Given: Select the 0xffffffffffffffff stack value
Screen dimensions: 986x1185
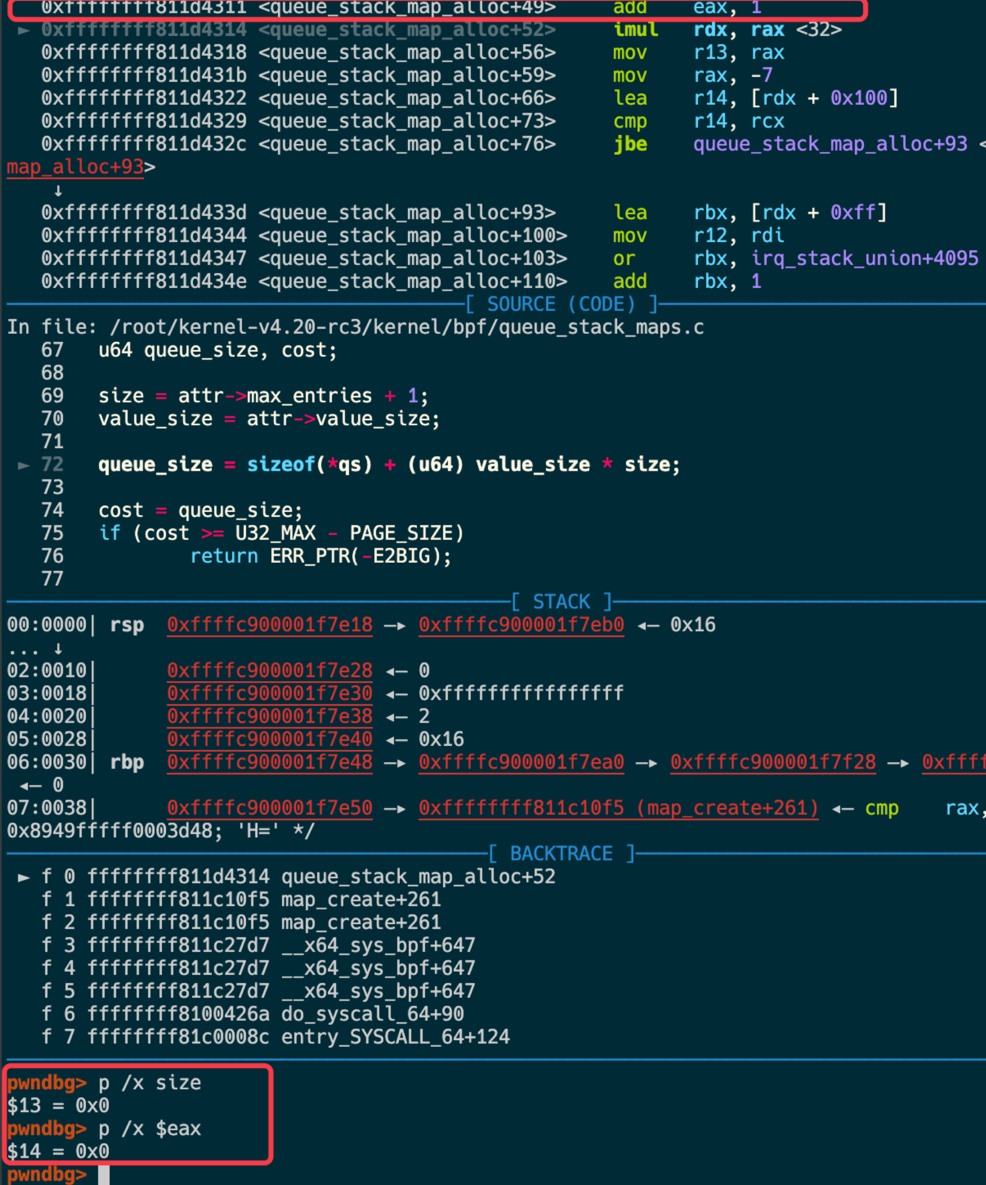Looking at the screenshot, I should (x=521, y=693).
